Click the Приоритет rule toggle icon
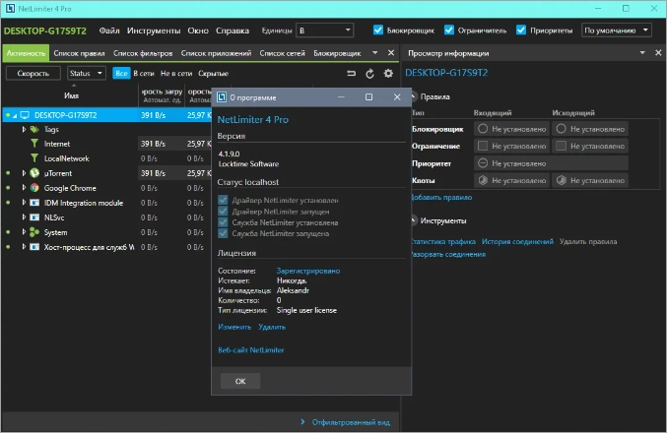The width and height of the screenshot is (667, 433). (x=483, y=163)
